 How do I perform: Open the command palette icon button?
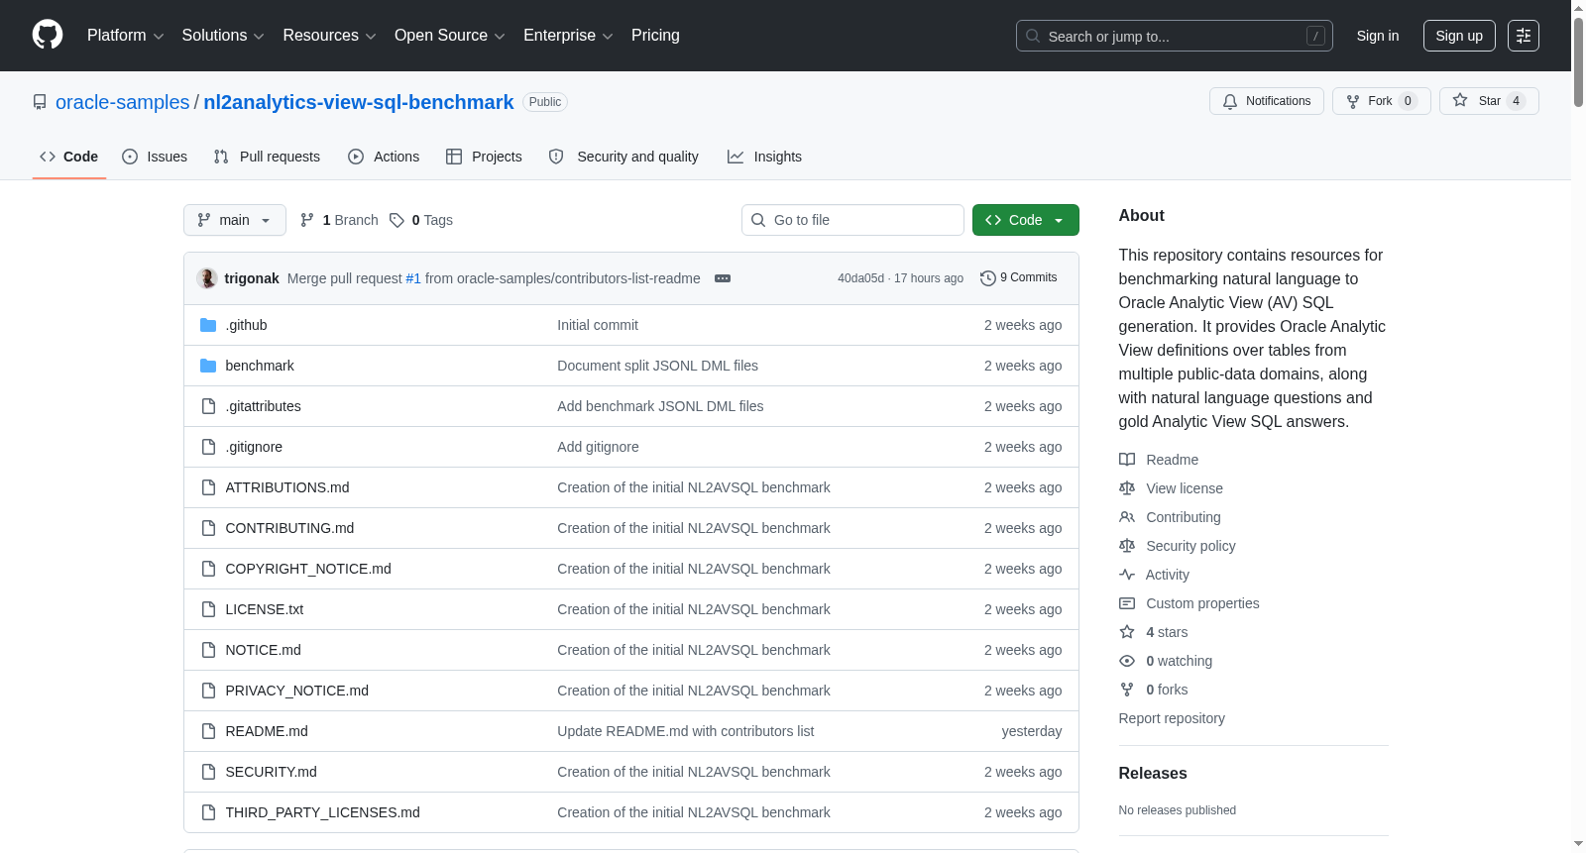(1524, 36)
